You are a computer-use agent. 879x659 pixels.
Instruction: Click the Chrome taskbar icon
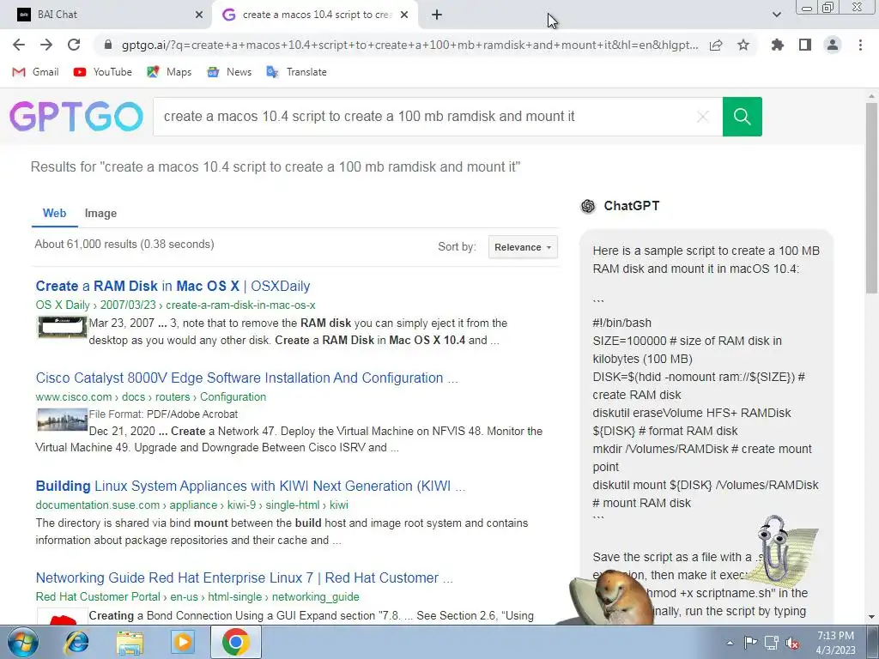[235, 642]
